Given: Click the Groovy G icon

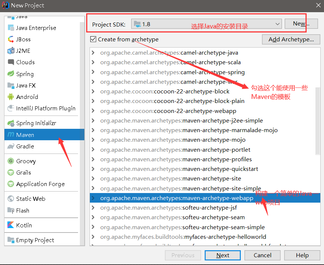Looking at the screenshot, I should 11,161.
